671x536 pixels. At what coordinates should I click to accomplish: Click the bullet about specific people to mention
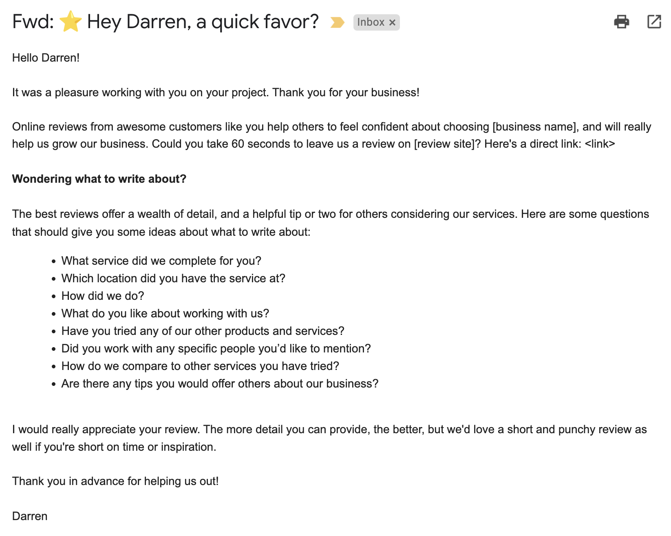coord(216,349)
